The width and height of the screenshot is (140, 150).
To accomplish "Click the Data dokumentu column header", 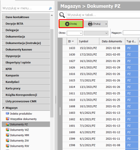I will point(112,41).
